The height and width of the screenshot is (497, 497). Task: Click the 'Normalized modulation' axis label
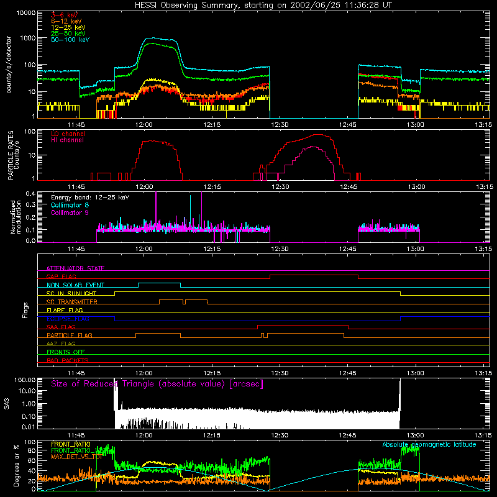click(x=16, y=217)
